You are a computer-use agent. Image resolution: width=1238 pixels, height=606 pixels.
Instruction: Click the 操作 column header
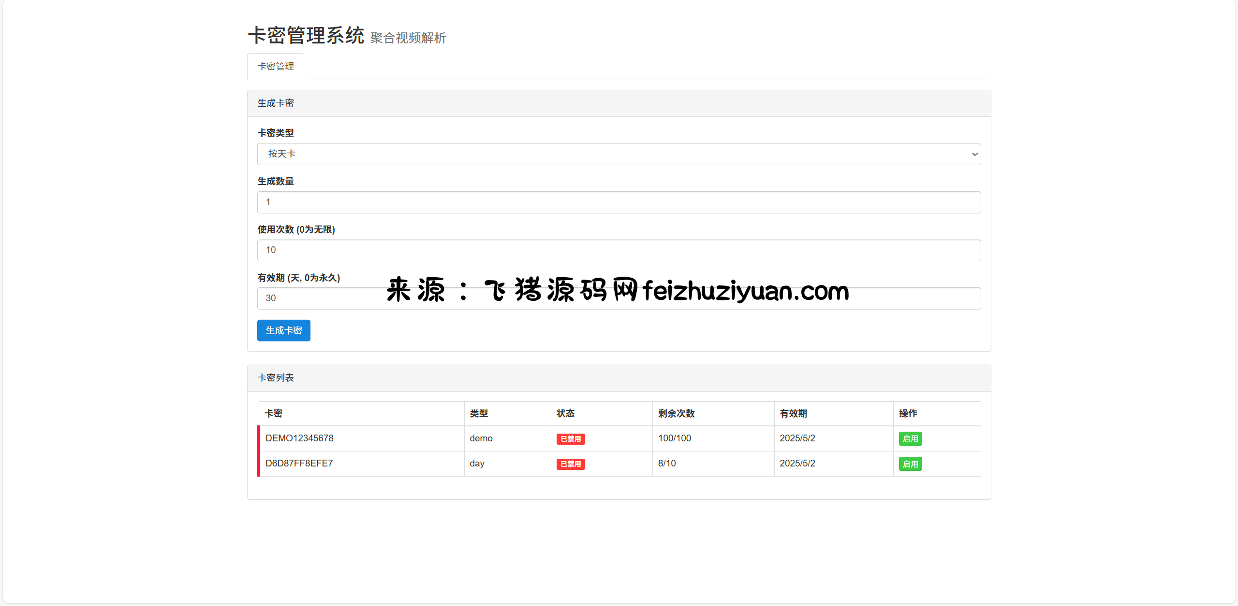908,413
